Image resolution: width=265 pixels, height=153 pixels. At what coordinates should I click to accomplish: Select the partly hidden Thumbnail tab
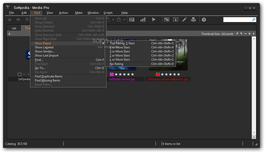[26, 28]
